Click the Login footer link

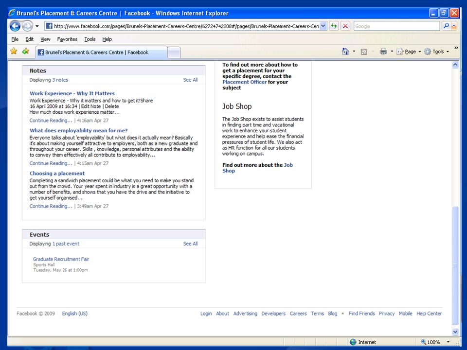coord(206,314)
